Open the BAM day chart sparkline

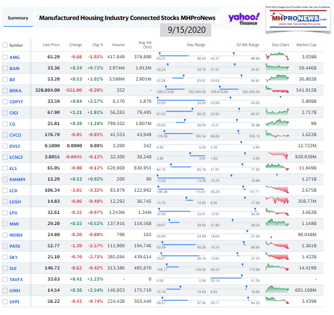(x=277, y=68)
